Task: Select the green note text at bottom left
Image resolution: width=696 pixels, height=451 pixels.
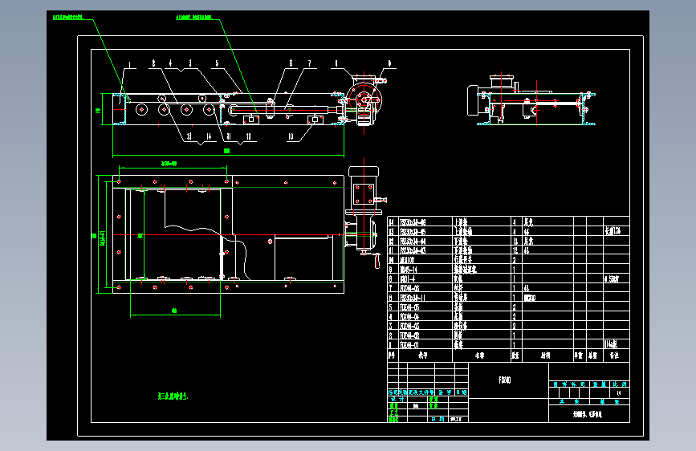Action: [x=173, y=396]
